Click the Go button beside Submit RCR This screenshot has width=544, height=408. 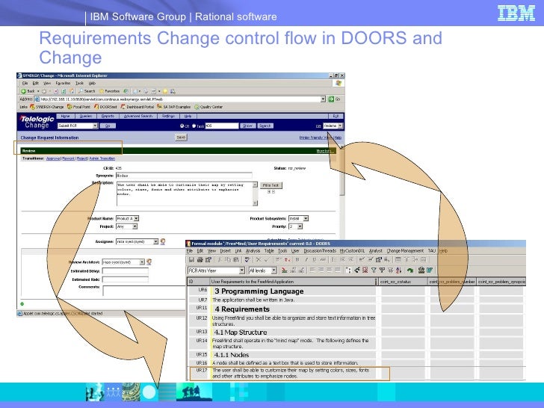point(108,126)
